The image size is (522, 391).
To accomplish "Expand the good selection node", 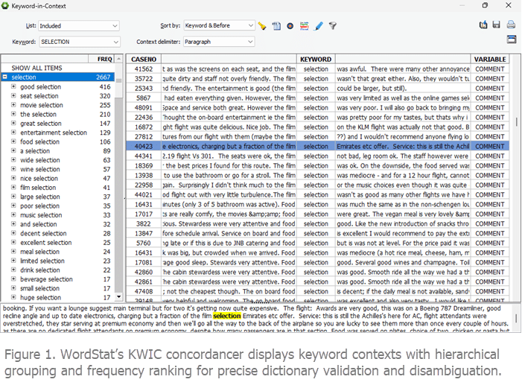I will coord(13,86).
